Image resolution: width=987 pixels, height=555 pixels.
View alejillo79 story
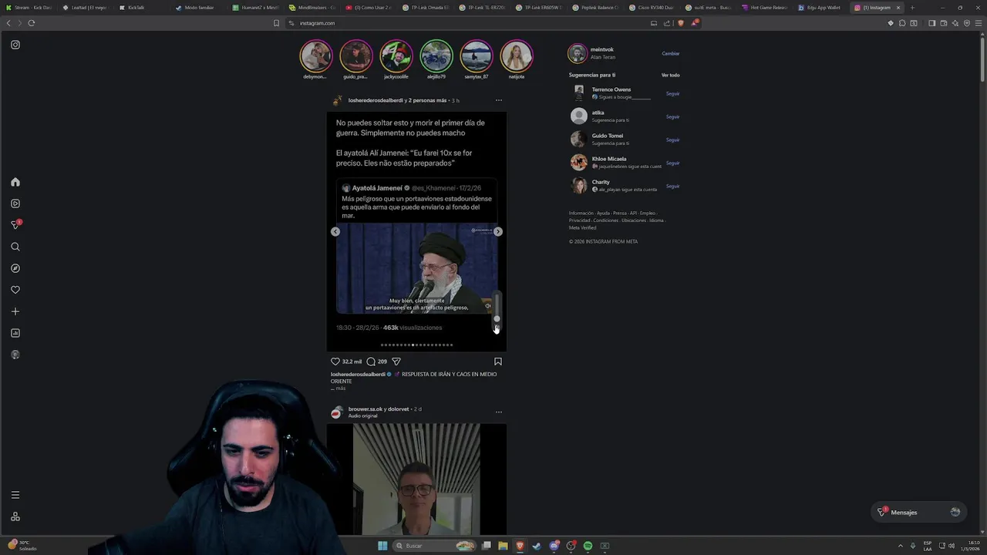[436, 56]
